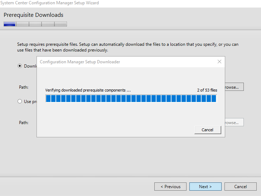Select the Download required files radio button
The image size is (261, 196).
20,66
